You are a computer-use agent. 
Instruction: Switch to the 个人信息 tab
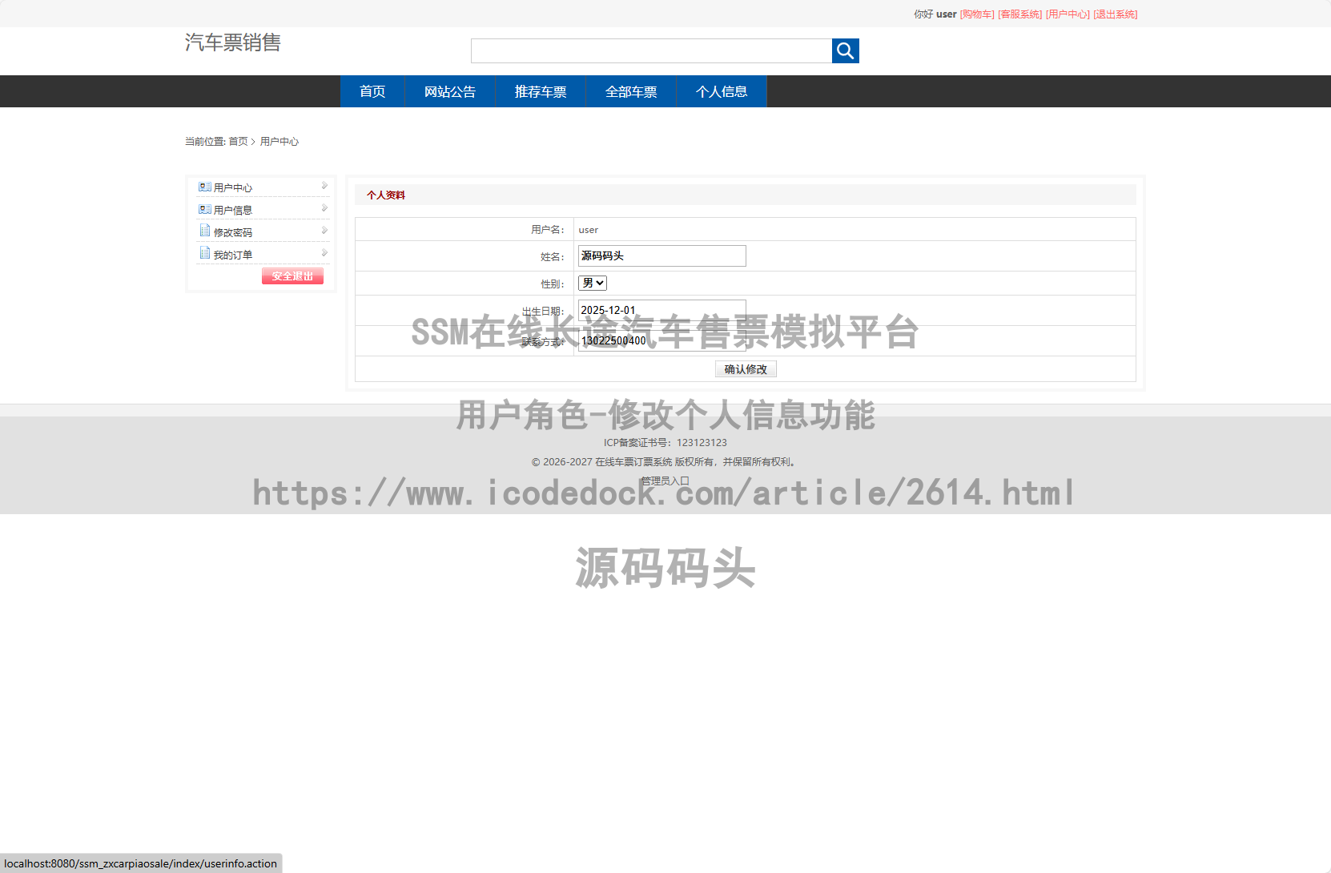pos(721,91)
